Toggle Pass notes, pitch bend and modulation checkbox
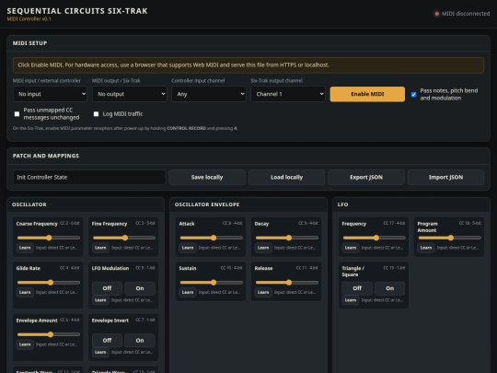This screenshot has width=497, height=373. point(413,95)
